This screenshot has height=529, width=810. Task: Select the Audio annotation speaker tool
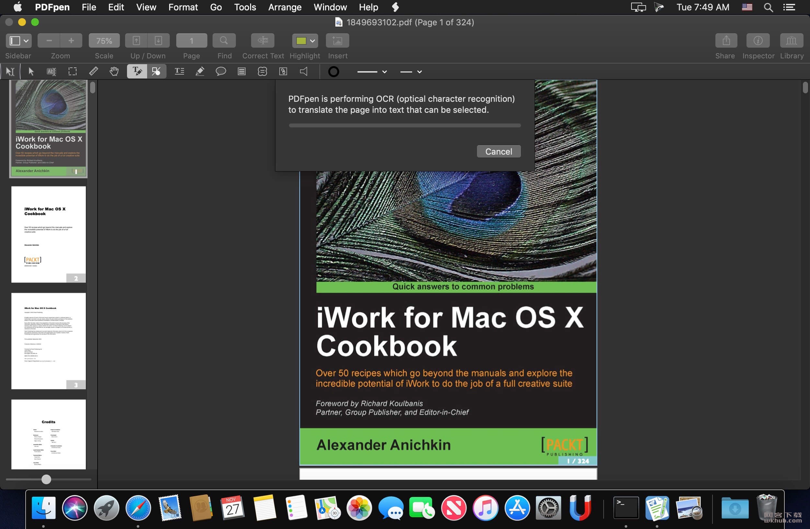pyautogui.click(x=304, y=72)
